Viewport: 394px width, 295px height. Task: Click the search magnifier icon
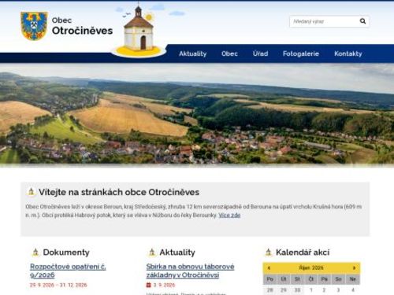click(x=362, y=21)
